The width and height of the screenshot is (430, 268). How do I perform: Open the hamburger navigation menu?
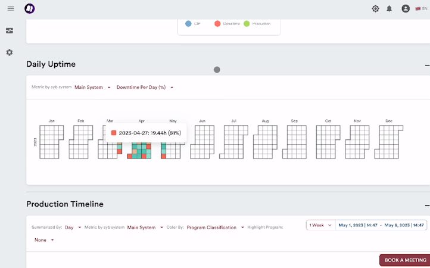(x=10, y=8)
